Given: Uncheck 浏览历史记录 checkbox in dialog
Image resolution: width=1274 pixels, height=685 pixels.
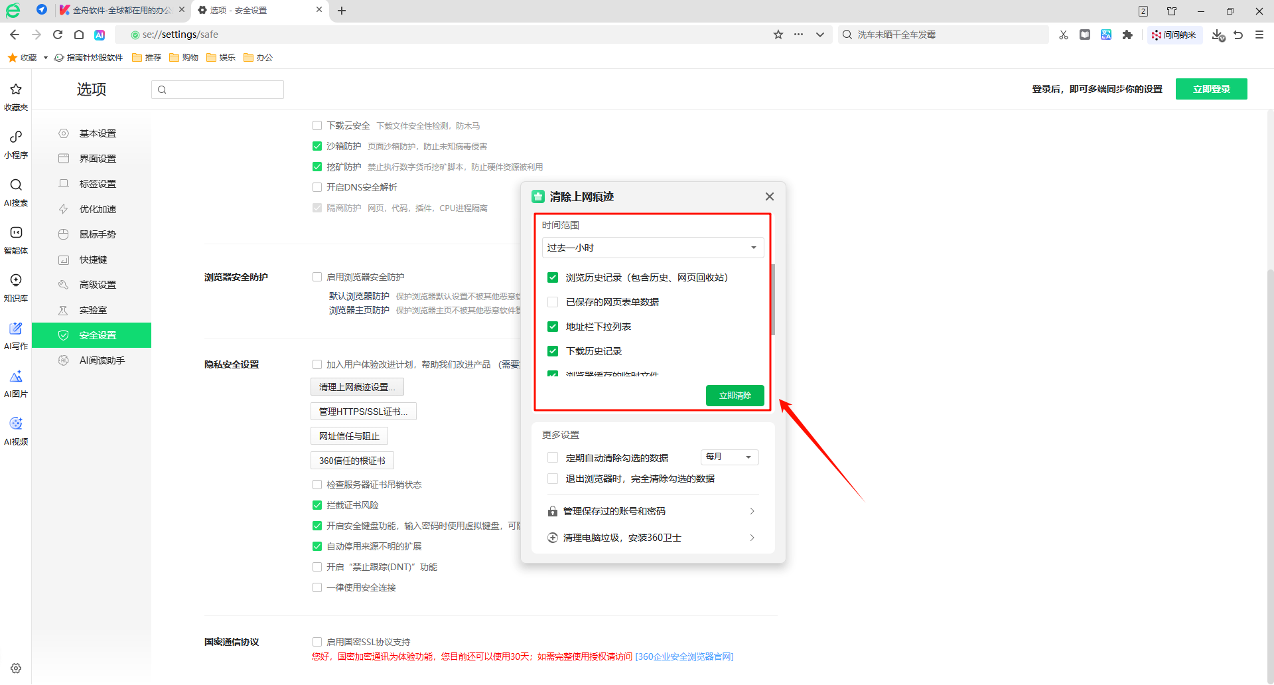Looking at the screenshot, I should (553, 277).
